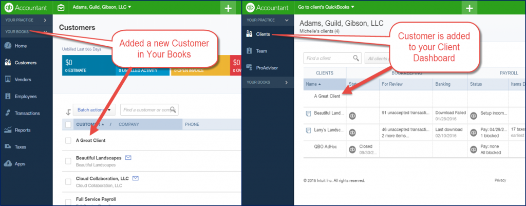Open the QBO AdHoc client row
Viewport: 526px width, 206px height.
point(326,146)
